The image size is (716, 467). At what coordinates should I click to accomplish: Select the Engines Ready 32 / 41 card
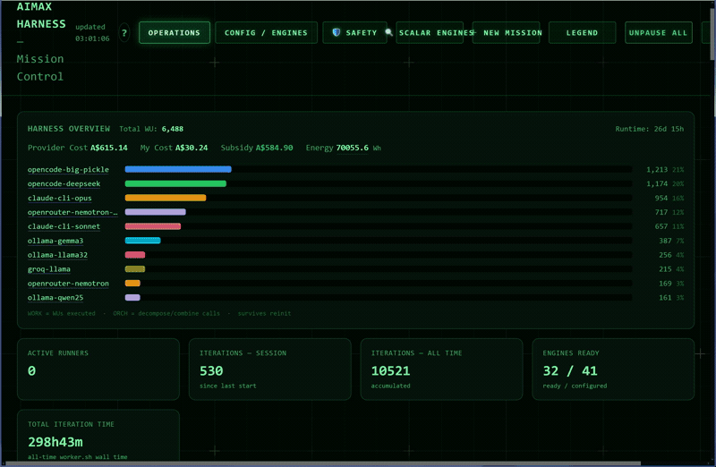pyautogui.click(x=613, y=369)
